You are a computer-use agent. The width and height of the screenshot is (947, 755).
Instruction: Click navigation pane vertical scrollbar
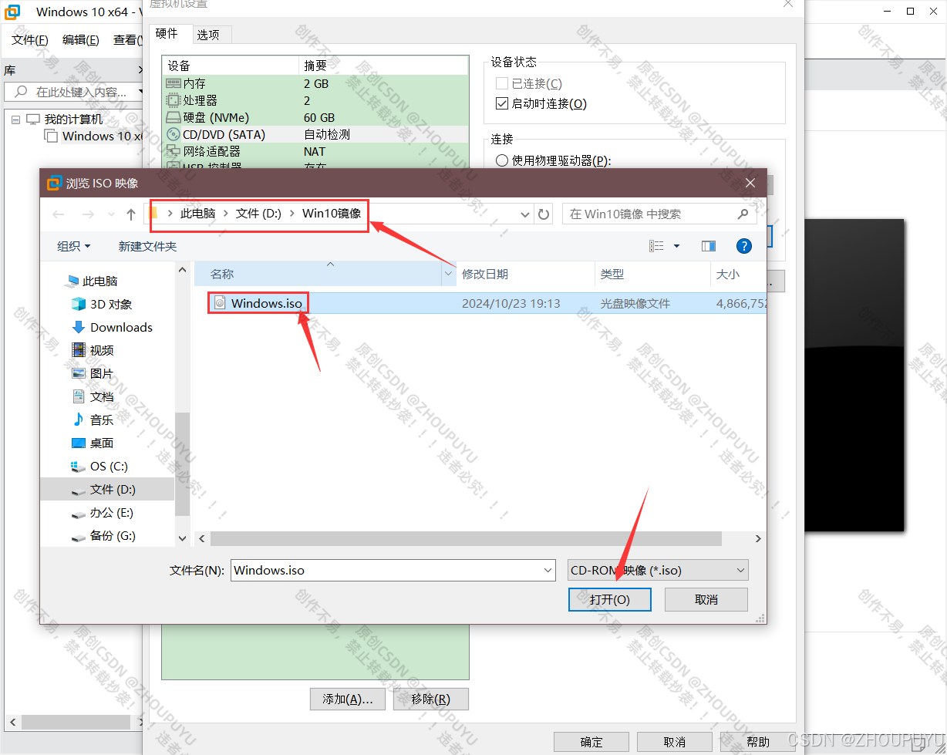[x=182, y=463]
